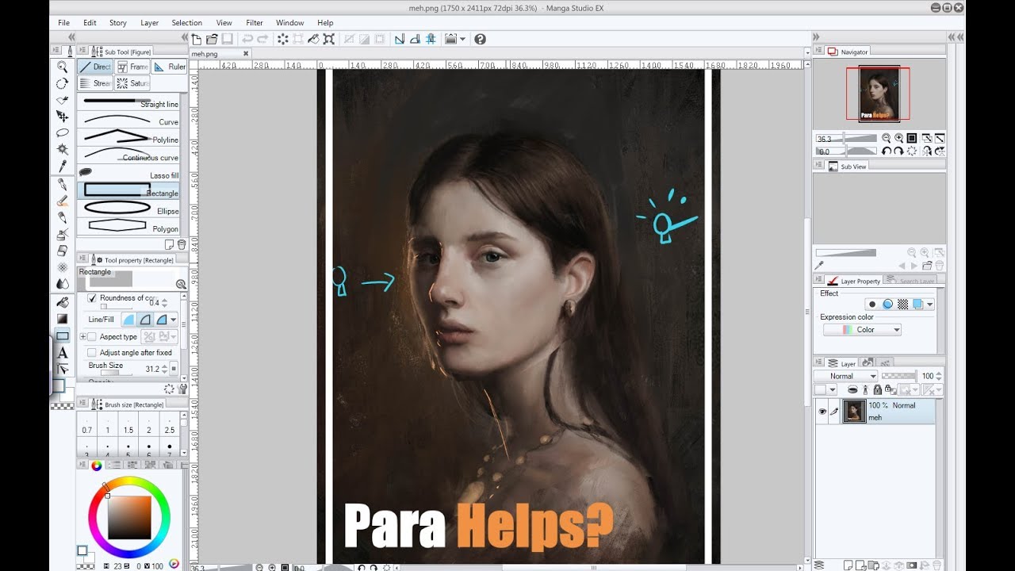Click the Zoom out icon in Navigator

click(886, 138)
